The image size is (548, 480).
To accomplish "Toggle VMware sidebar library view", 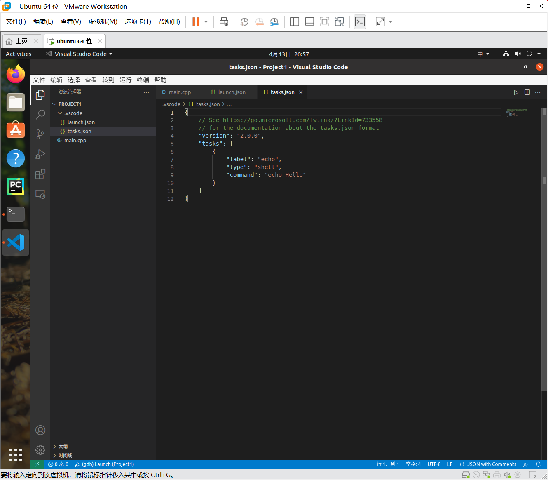I will click(295, 22).
